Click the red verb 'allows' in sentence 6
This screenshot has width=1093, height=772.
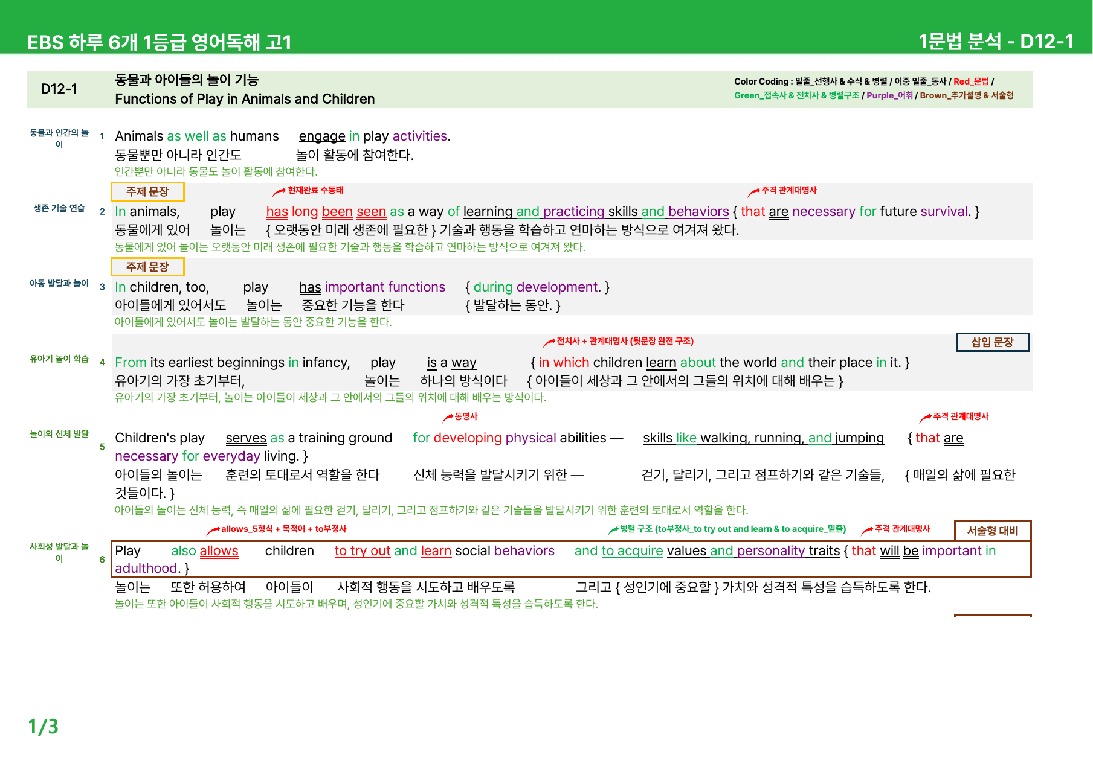point(219,551)
